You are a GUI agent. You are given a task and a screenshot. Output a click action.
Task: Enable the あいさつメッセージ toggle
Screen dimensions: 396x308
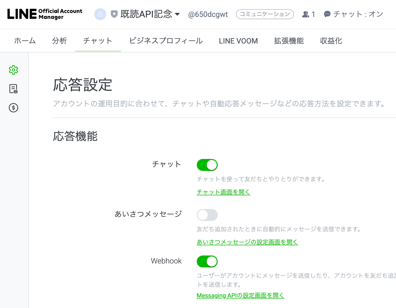tap(207, 215)
